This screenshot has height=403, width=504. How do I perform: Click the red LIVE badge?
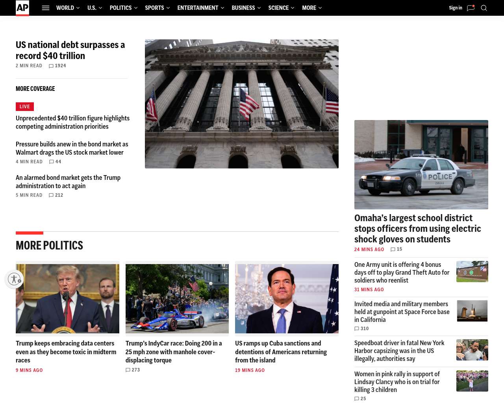click(x=25, y=107)
